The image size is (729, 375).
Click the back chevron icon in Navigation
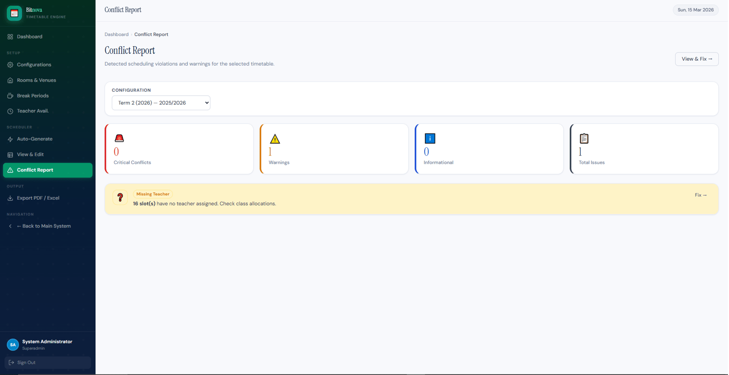(10, 226)
